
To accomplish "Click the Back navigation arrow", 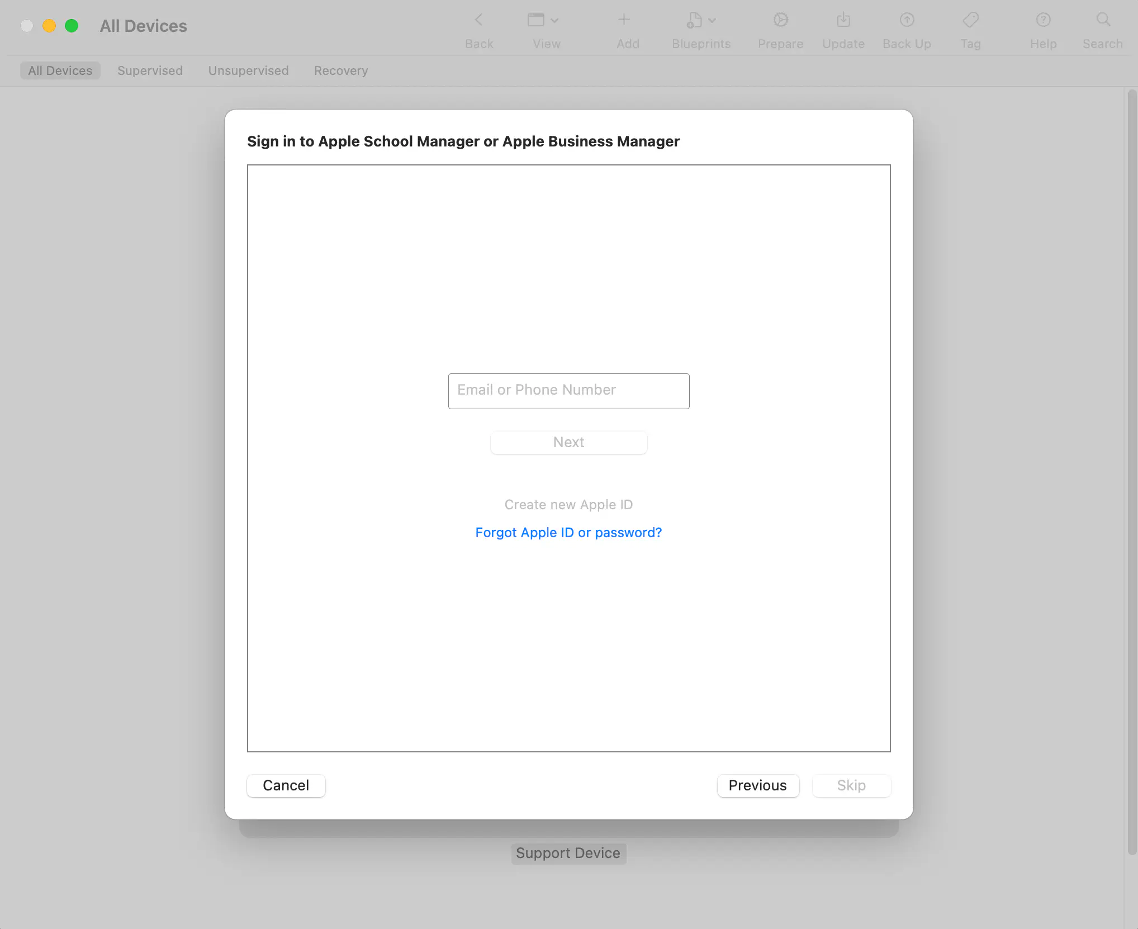I will (478, 20).
